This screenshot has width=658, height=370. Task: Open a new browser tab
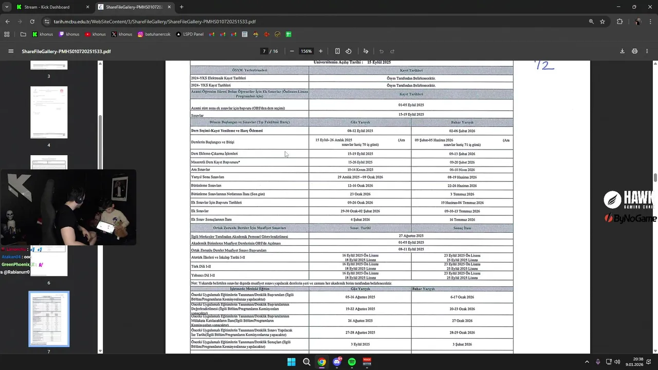pyautogui.click(x=181, y=7)
